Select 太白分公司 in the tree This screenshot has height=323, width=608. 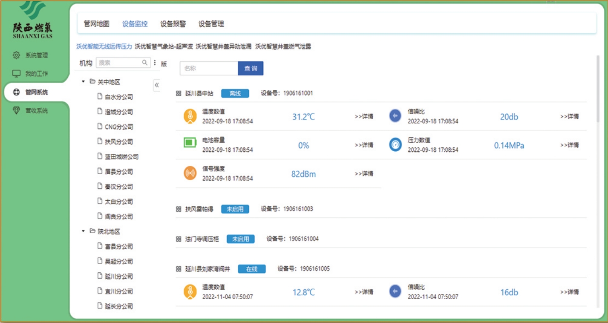coord(119,202)
